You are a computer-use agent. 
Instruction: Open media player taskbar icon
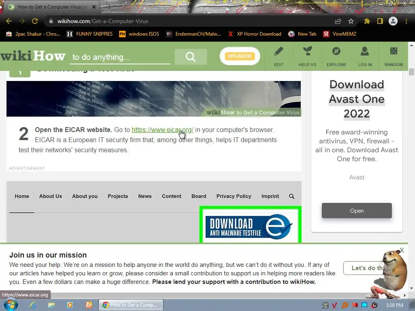coord(70,305)
